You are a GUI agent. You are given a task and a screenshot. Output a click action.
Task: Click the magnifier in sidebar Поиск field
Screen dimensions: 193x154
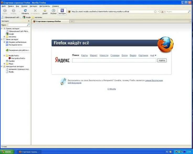pyautogui.click(x=28, y=25)
